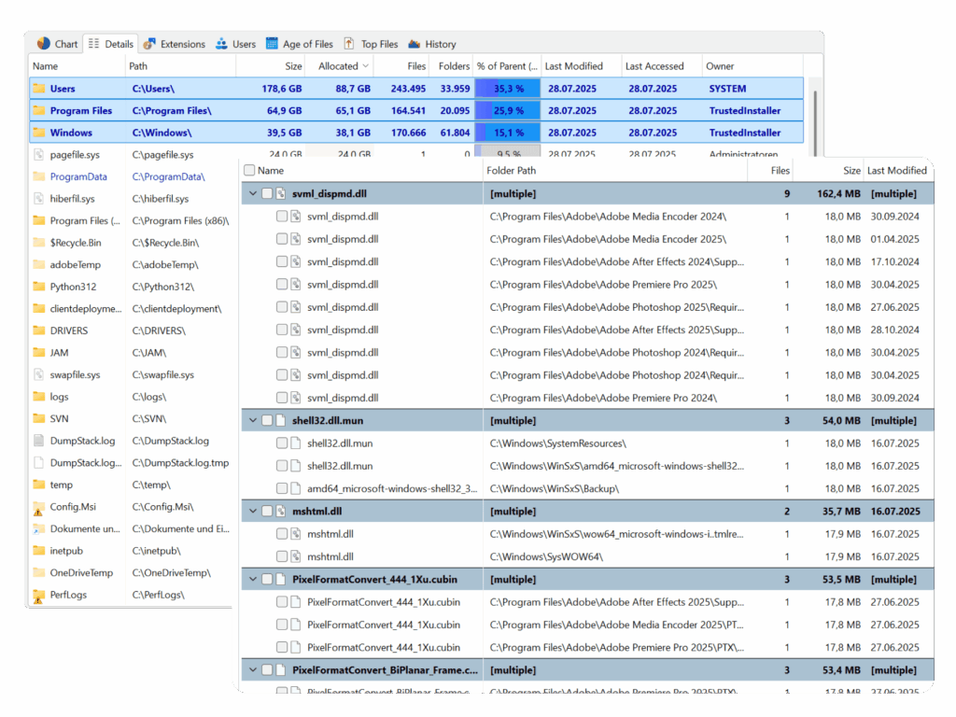This screenshot has height=717, width=956.
Task: Collapse the shell32.dll.mun group
Action: 252,420
